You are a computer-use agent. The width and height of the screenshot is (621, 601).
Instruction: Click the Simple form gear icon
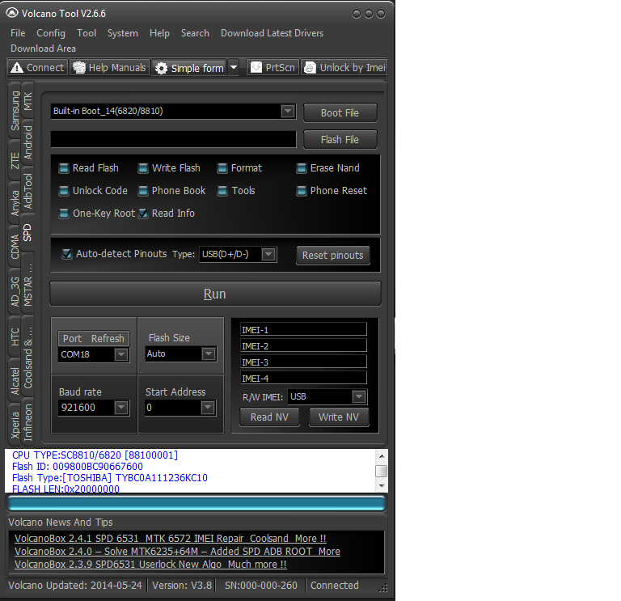coord(161,68)
